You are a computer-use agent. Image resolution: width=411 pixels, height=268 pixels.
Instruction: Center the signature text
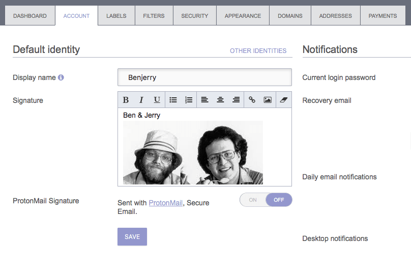[220, 100]
